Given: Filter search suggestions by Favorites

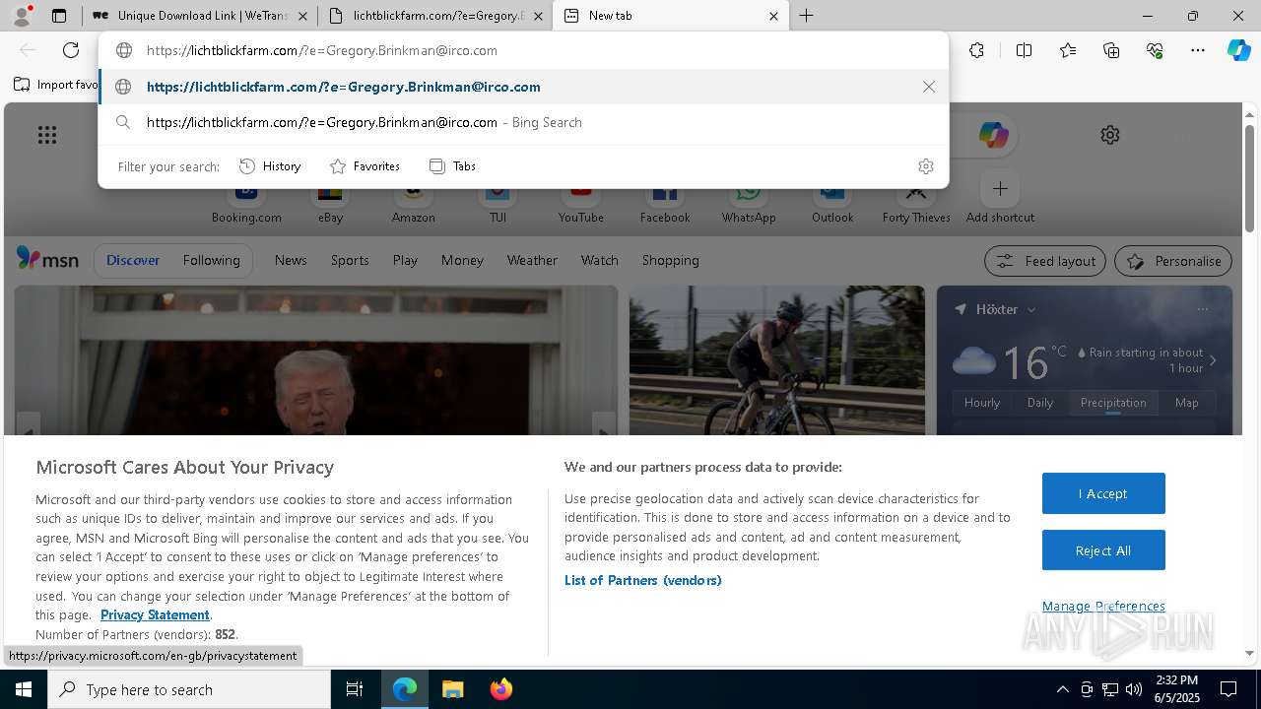Looking at the screenshot, I should 365,166.
